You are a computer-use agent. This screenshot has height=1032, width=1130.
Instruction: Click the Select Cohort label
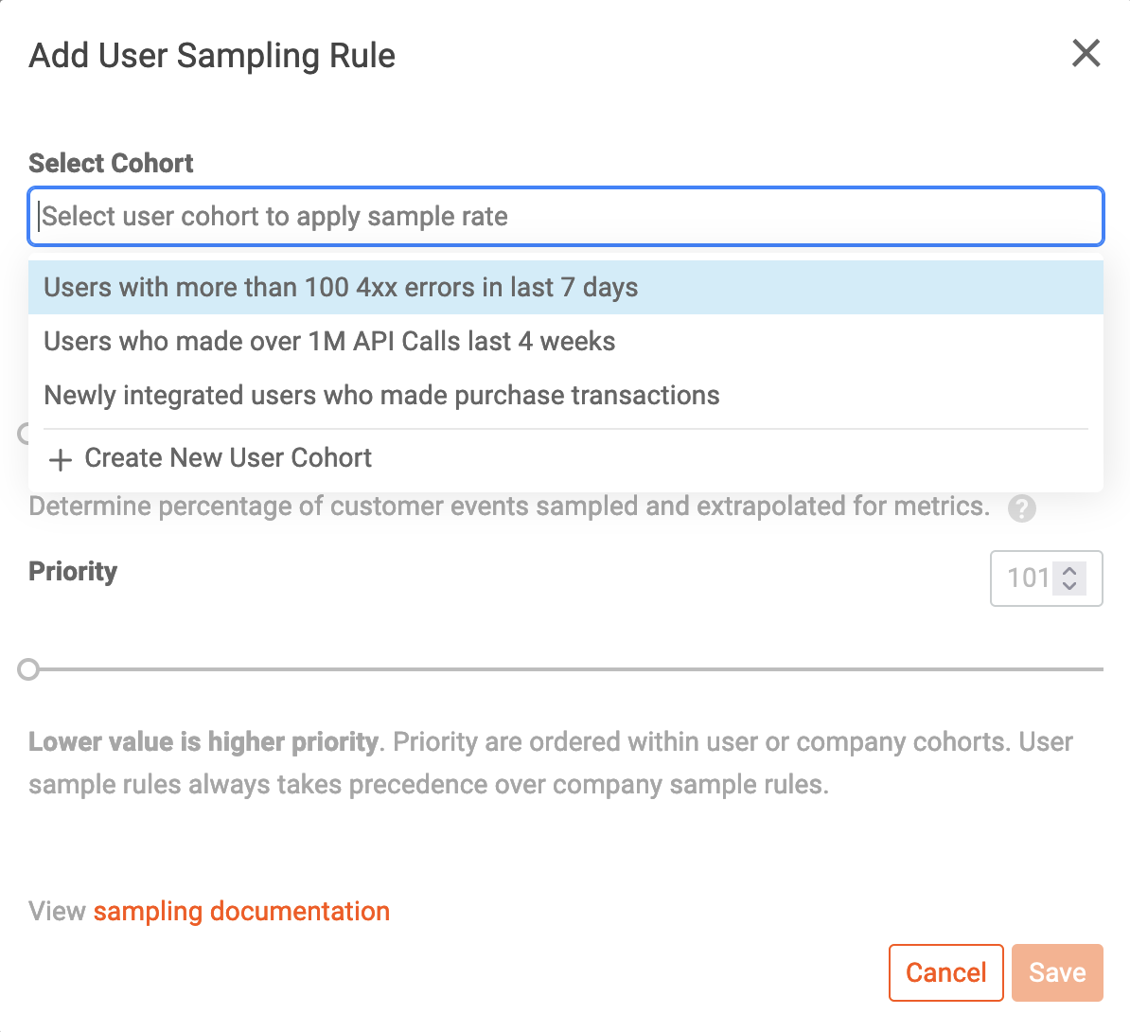coord(111,163)
